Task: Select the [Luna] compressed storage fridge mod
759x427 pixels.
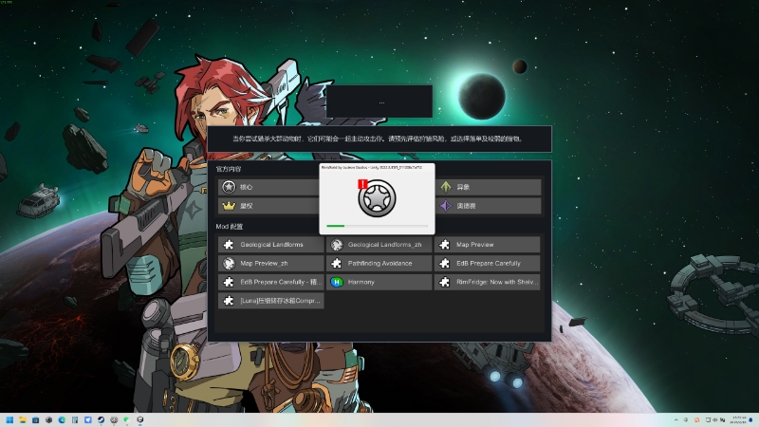Action: pos(270,301)
